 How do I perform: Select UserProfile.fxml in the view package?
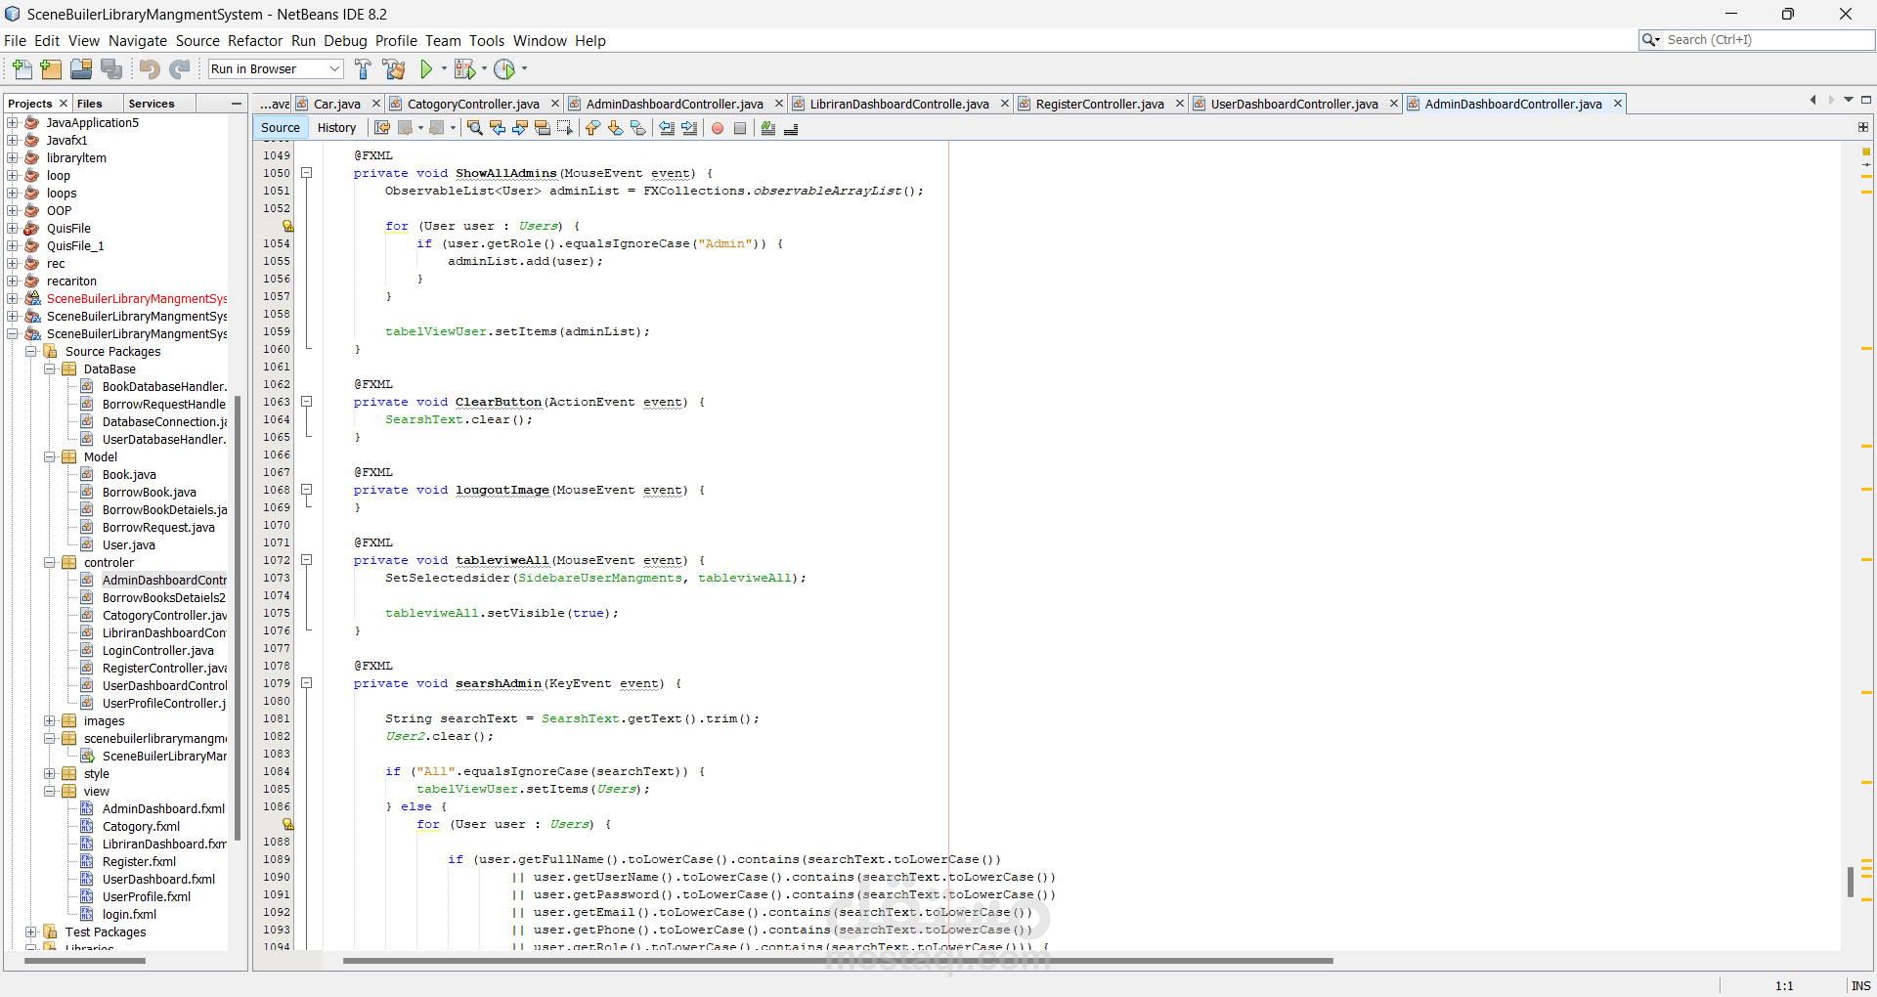tap(147, 897)
